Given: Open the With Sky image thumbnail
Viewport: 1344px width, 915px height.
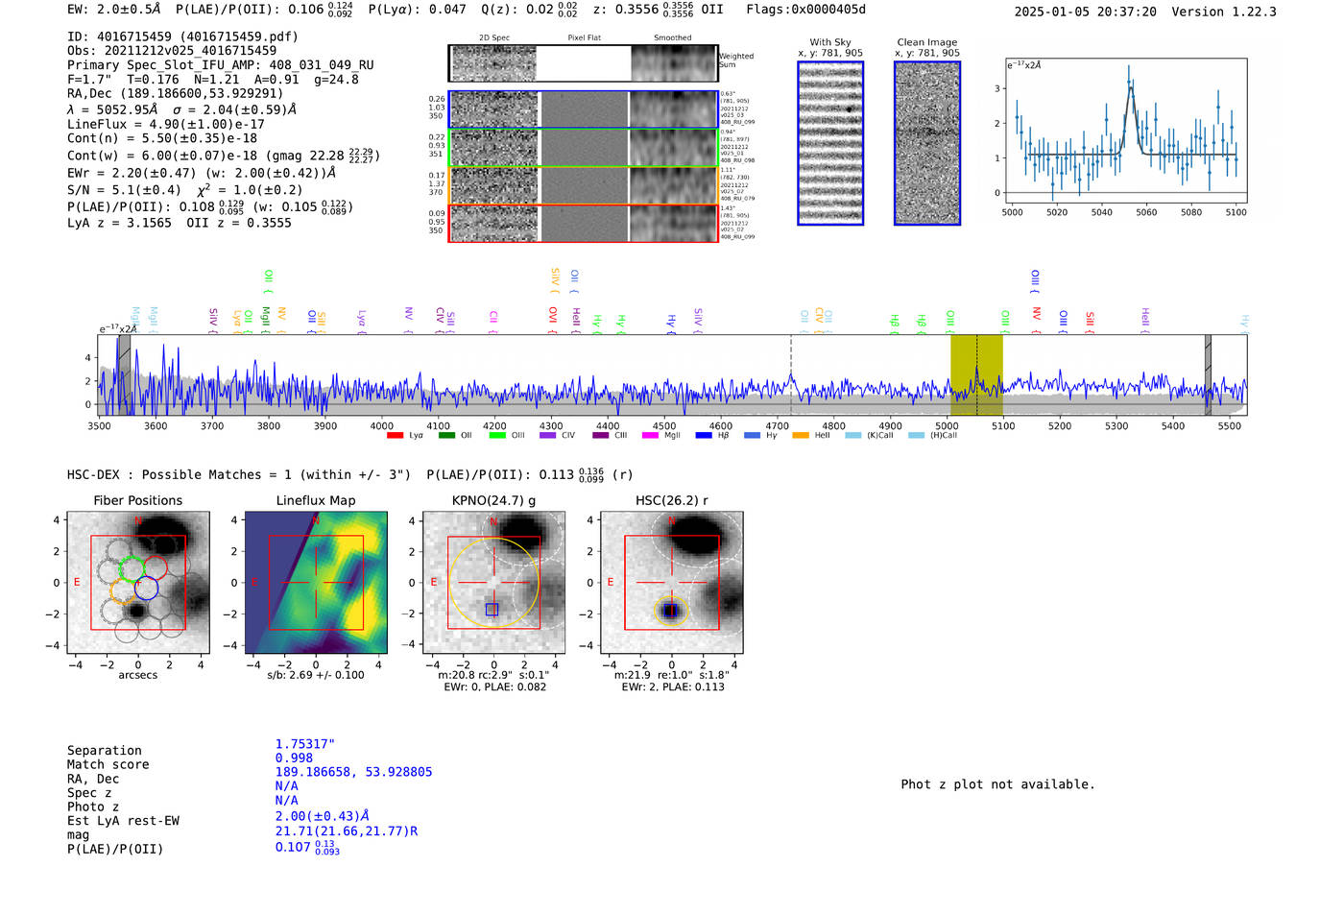Looking at the screenshot, I should pyautogui.click(x=830, y=143).
